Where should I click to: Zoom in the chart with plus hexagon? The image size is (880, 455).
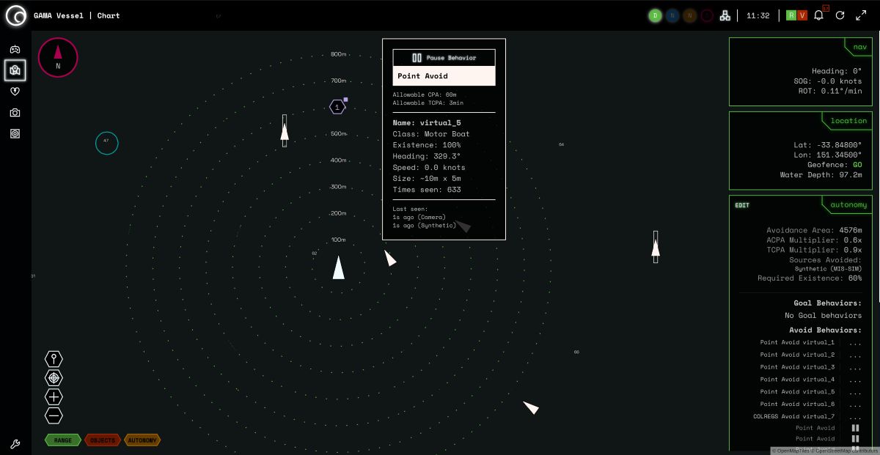pos(54,396)
